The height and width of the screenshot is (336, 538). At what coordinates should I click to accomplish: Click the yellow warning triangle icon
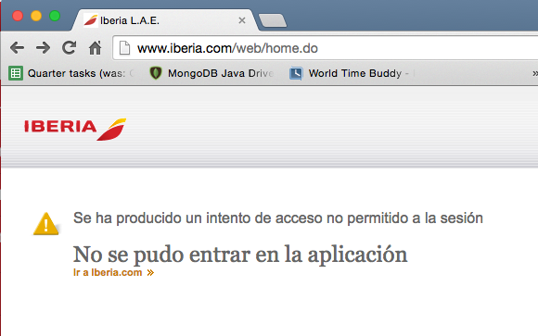(x=46, y=224)
